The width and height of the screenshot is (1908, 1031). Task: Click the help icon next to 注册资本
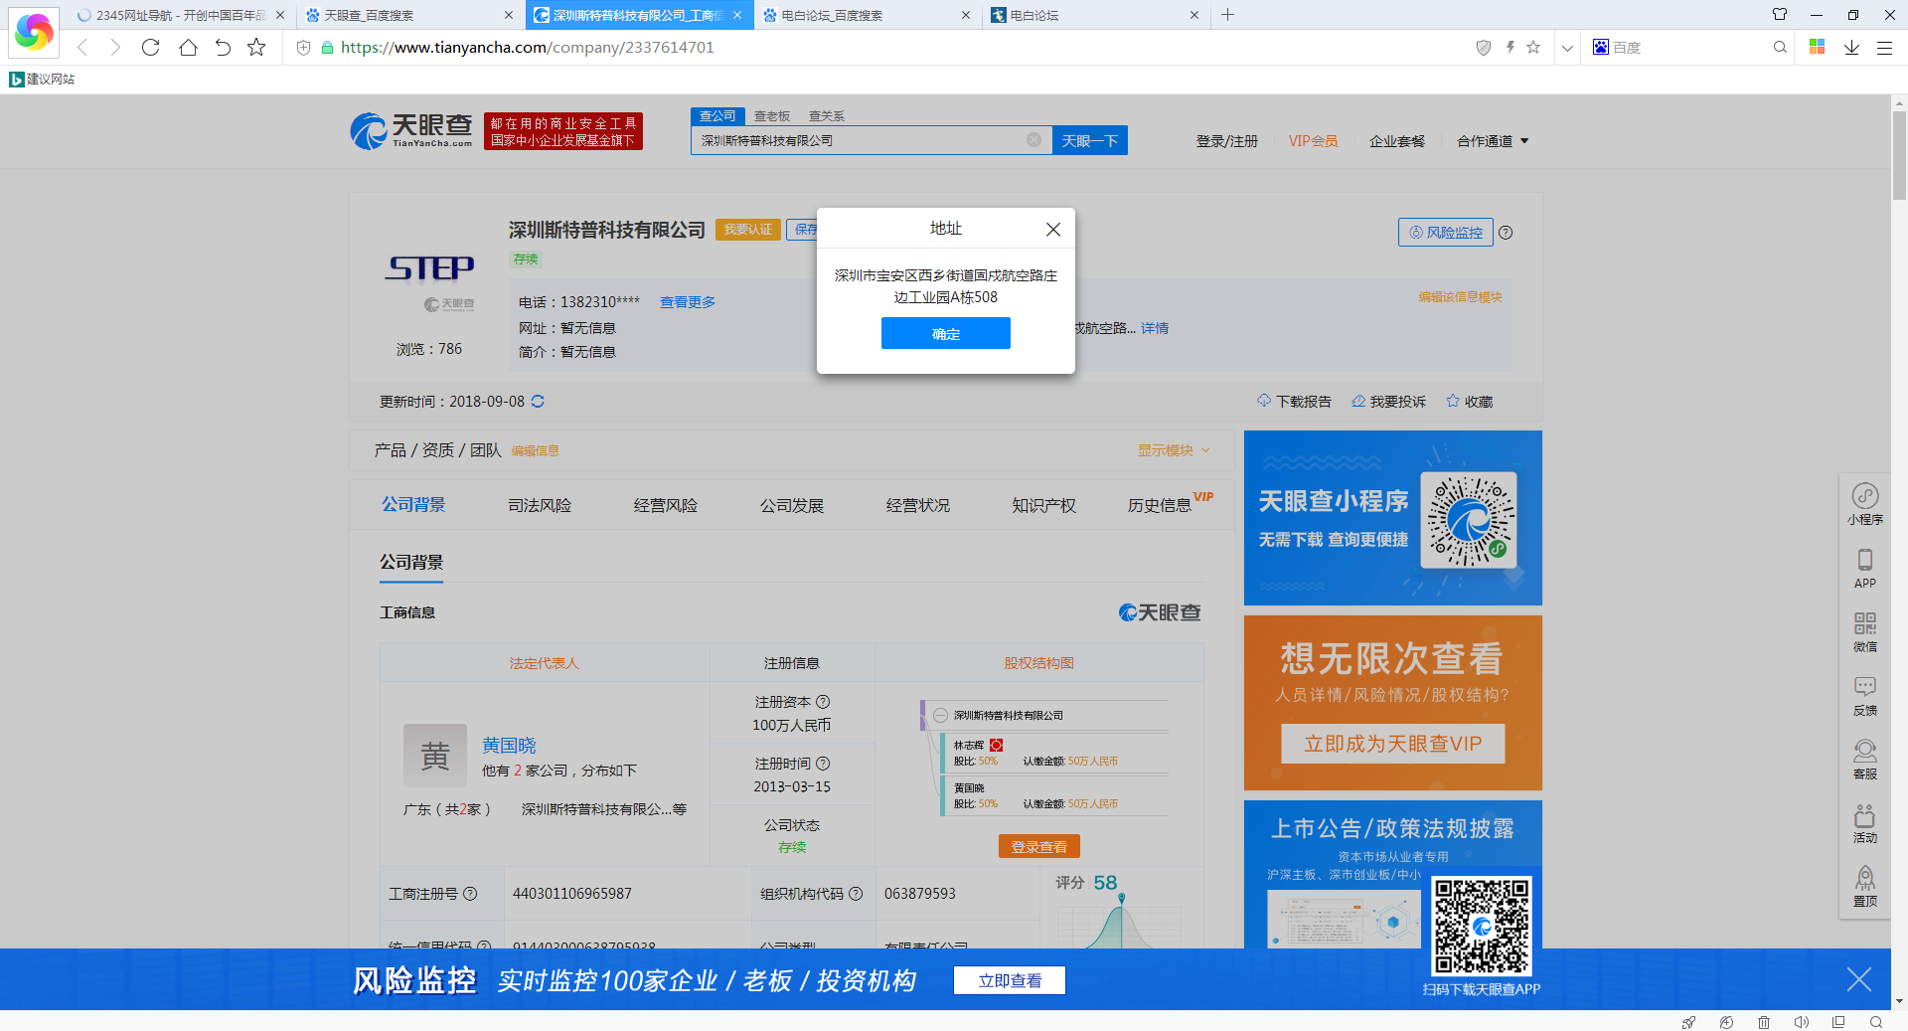[x=823, y=702]
